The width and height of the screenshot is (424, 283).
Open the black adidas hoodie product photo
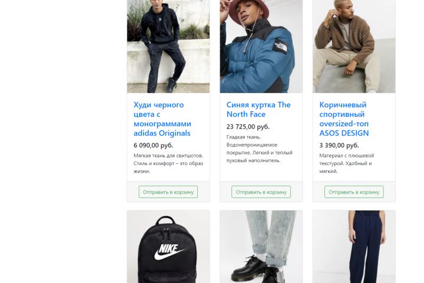coord(168,46)
